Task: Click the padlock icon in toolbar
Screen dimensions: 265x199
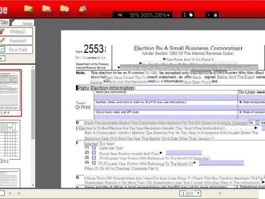Action: [215, 15]
